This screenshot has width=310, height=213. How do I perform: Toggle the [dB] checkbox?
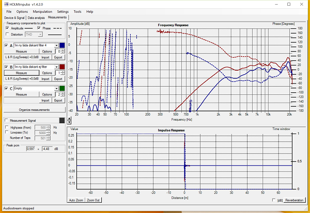tap(274, 200)
